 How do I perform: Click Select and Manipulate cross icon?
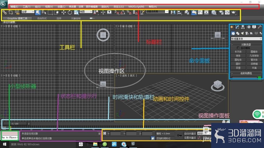(103, 12)
